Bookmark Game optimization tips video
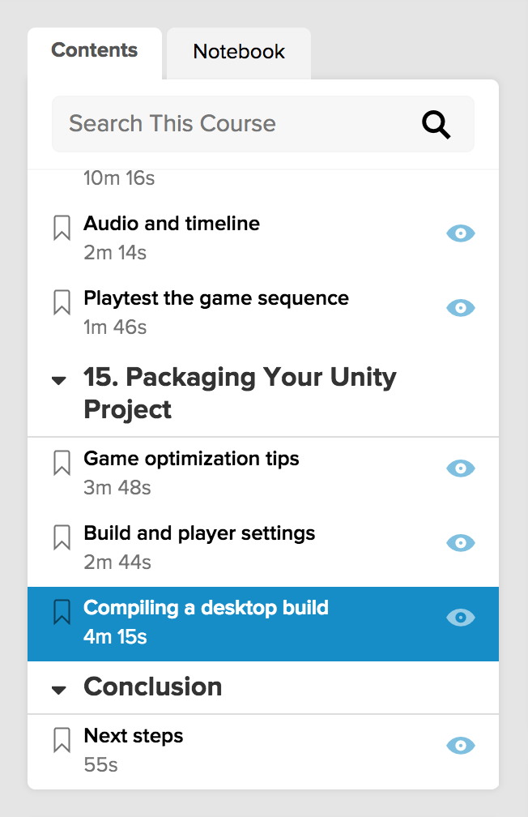Image resolution: width=528 pixels, height=817 pixels. point(62,463)
